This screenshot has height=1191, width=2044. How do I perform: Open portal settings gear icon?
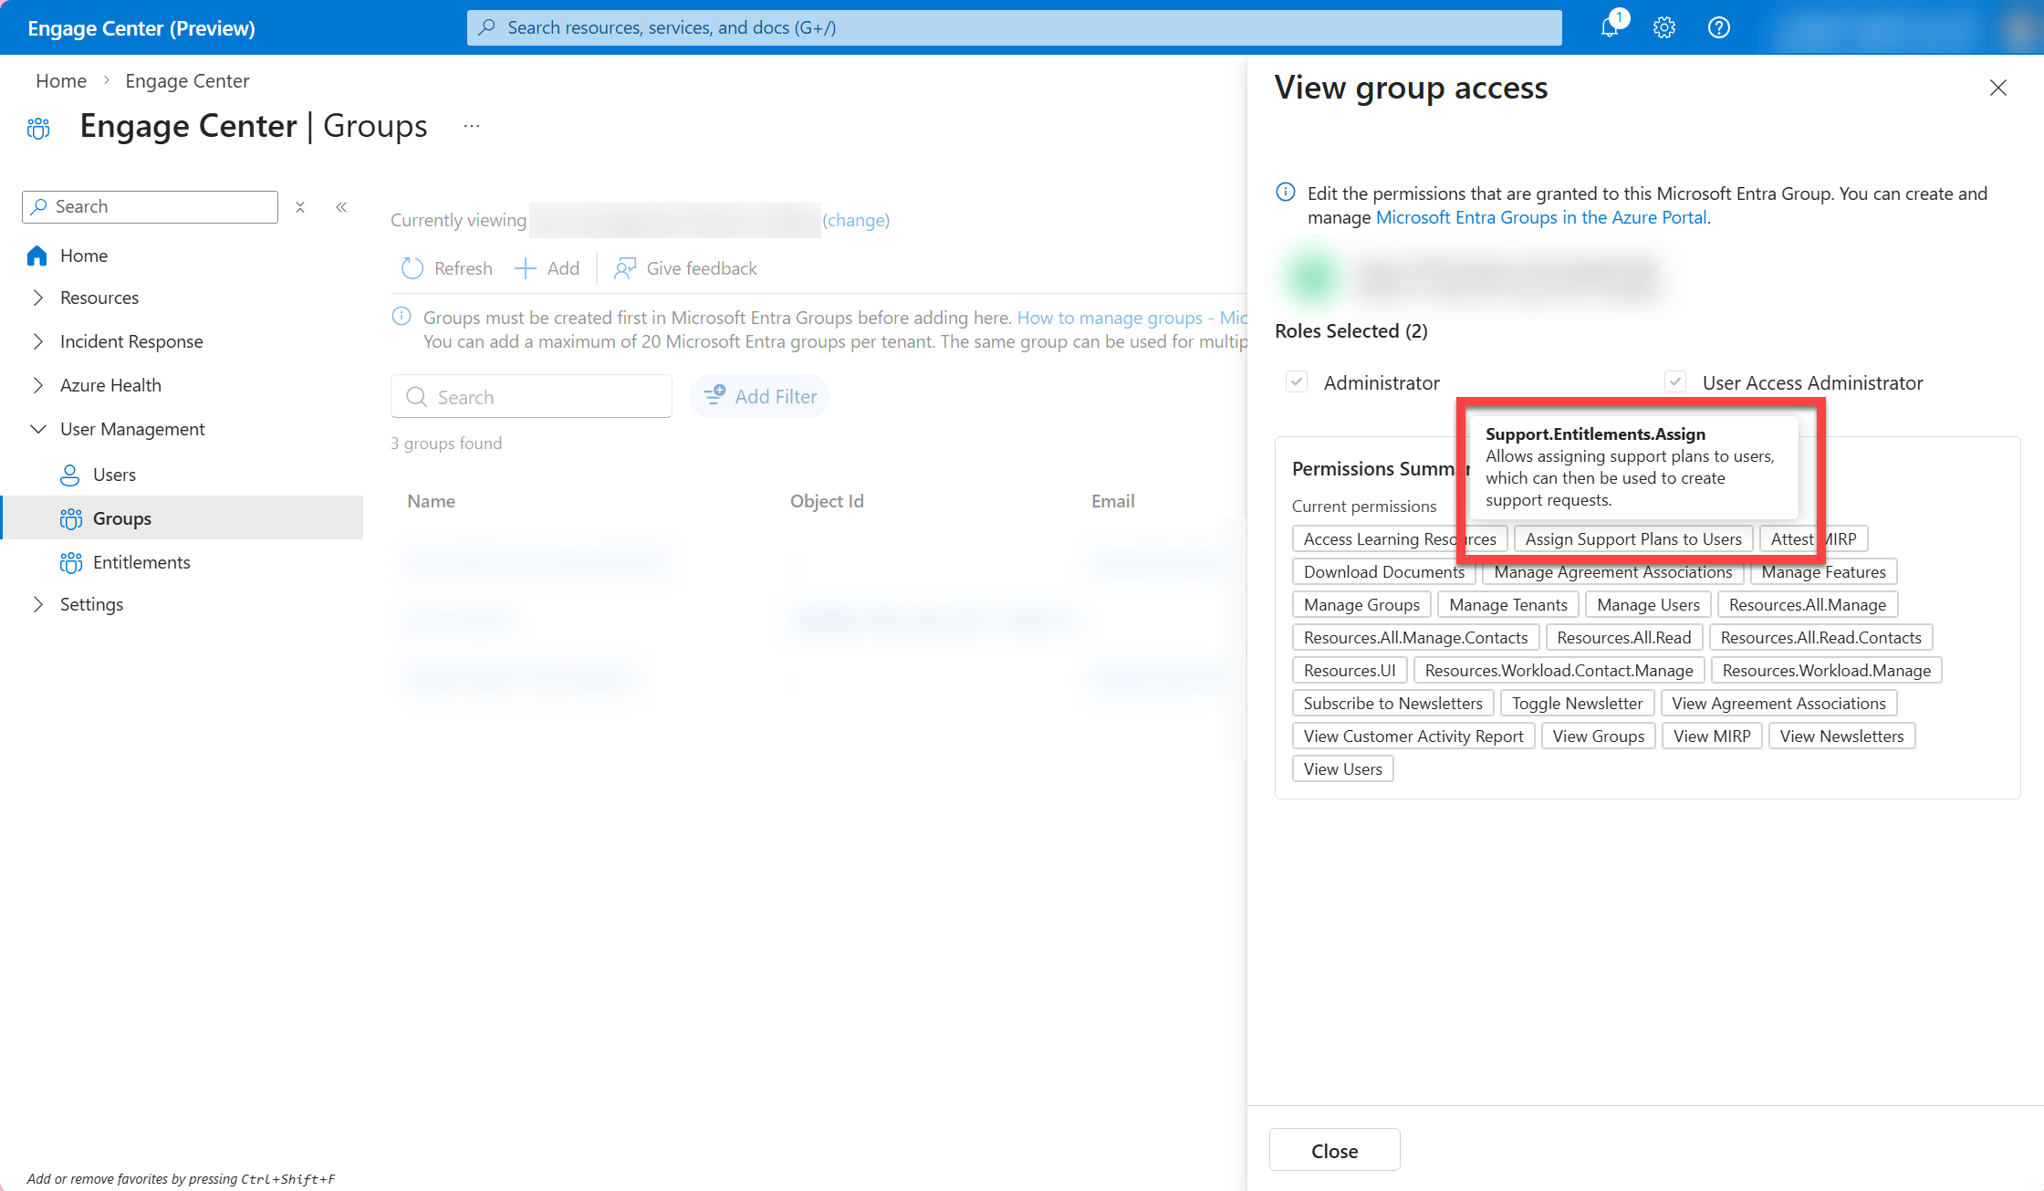[x=1664, y=27]
